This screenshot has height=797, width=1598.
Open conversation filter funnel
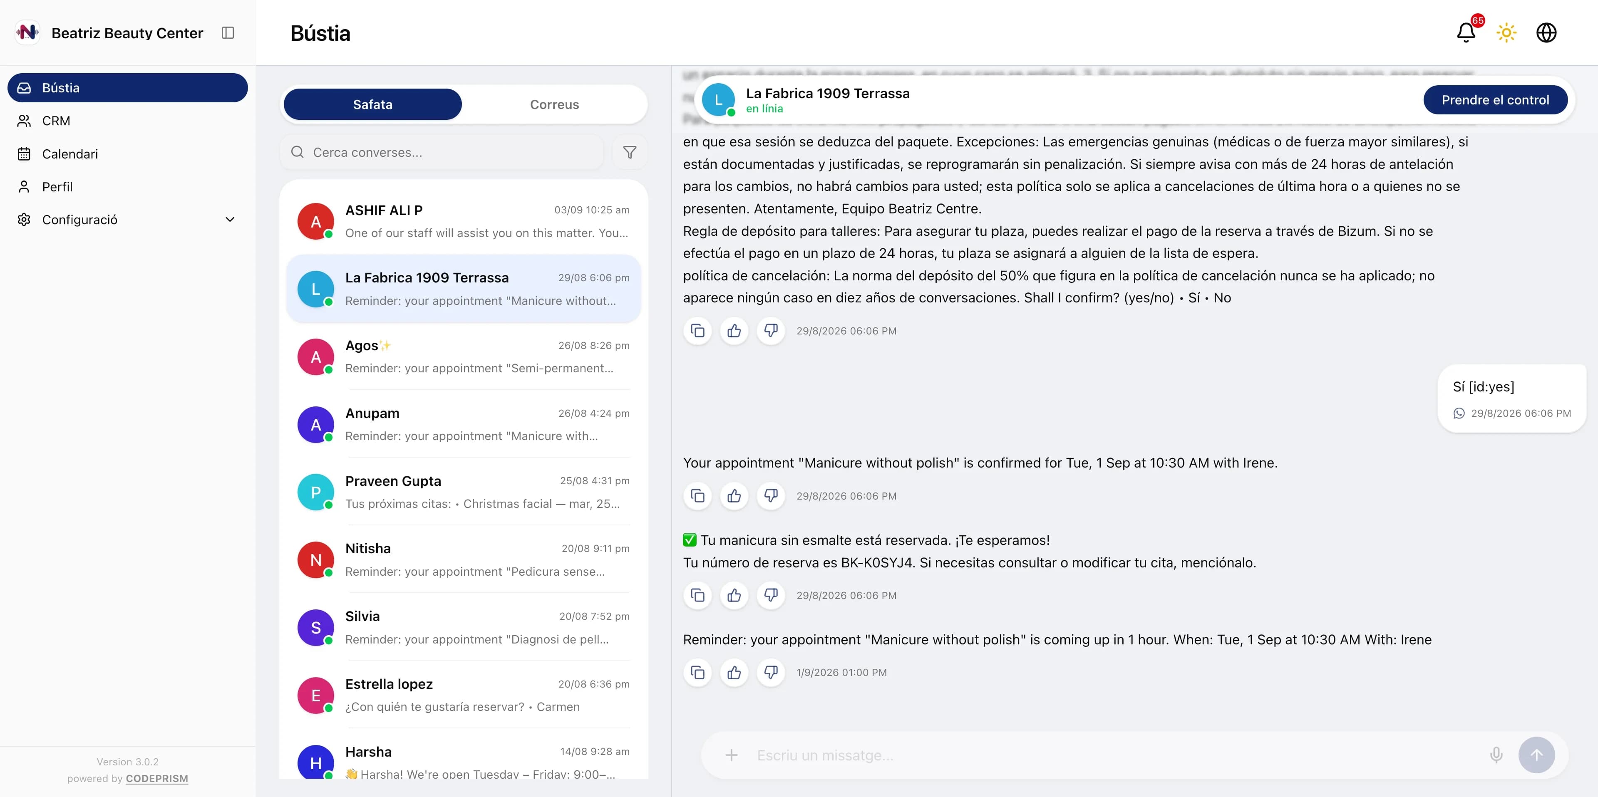[630, 152]
